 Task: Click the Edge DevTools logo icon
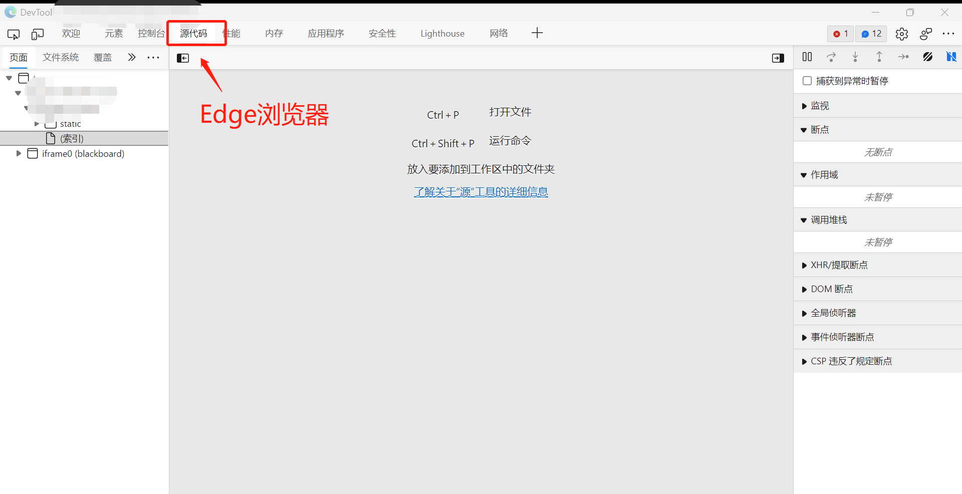[x=11, y=12]
